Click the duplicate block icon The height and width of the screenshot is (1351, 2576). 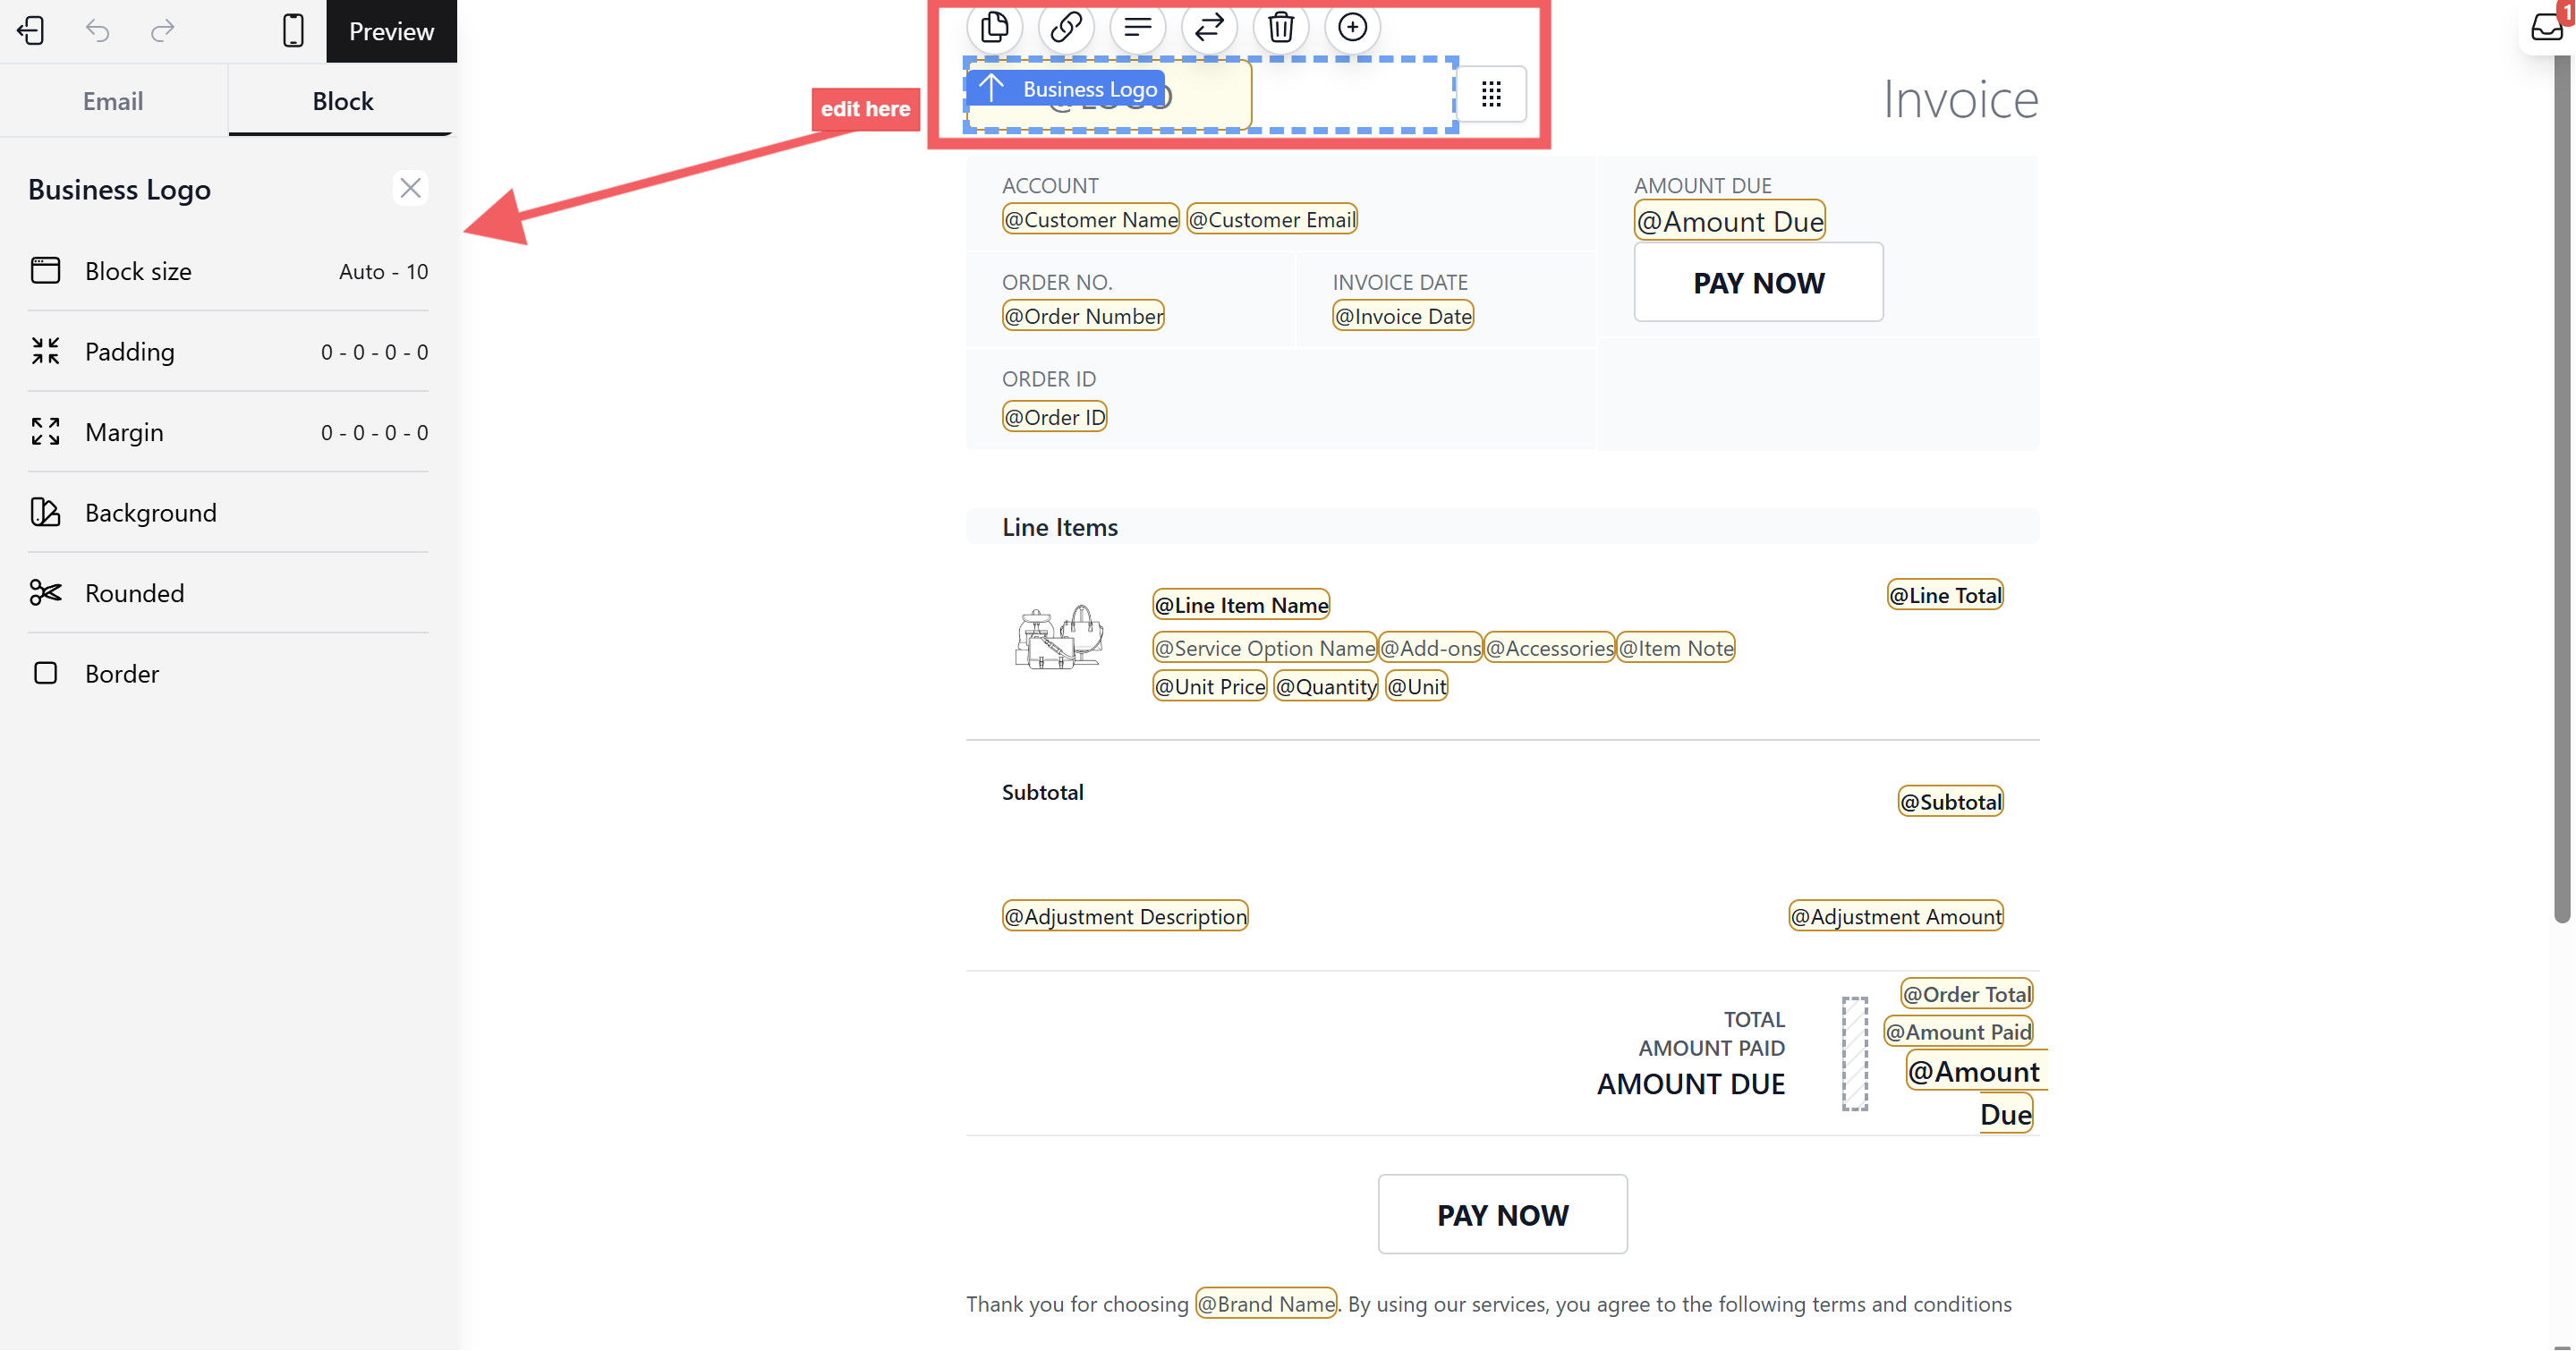[x=994, y=27]
